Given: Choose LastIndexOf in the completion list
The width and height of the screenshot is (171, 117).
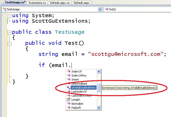Looking at the screenshot, I should pyautogui.click(x=79, y=92).
